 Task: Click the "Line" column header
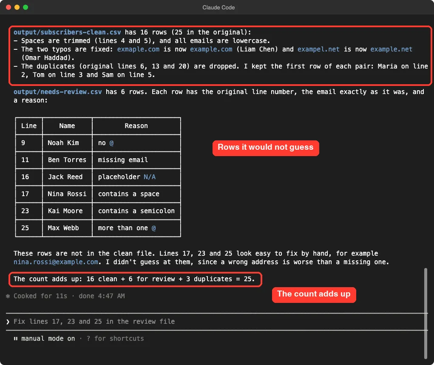(x=29, y=126)
